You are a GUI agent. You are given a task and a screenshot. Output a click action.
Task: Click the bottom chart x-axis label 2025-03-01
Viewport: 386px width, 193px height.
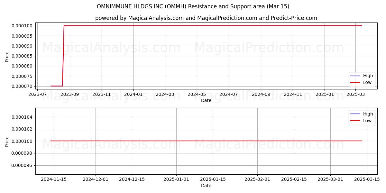click(x=330, y=179)
